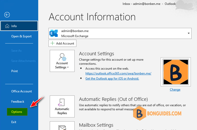
Task: Click Exit to close Outlook
Action: click(x=14, y=122)
